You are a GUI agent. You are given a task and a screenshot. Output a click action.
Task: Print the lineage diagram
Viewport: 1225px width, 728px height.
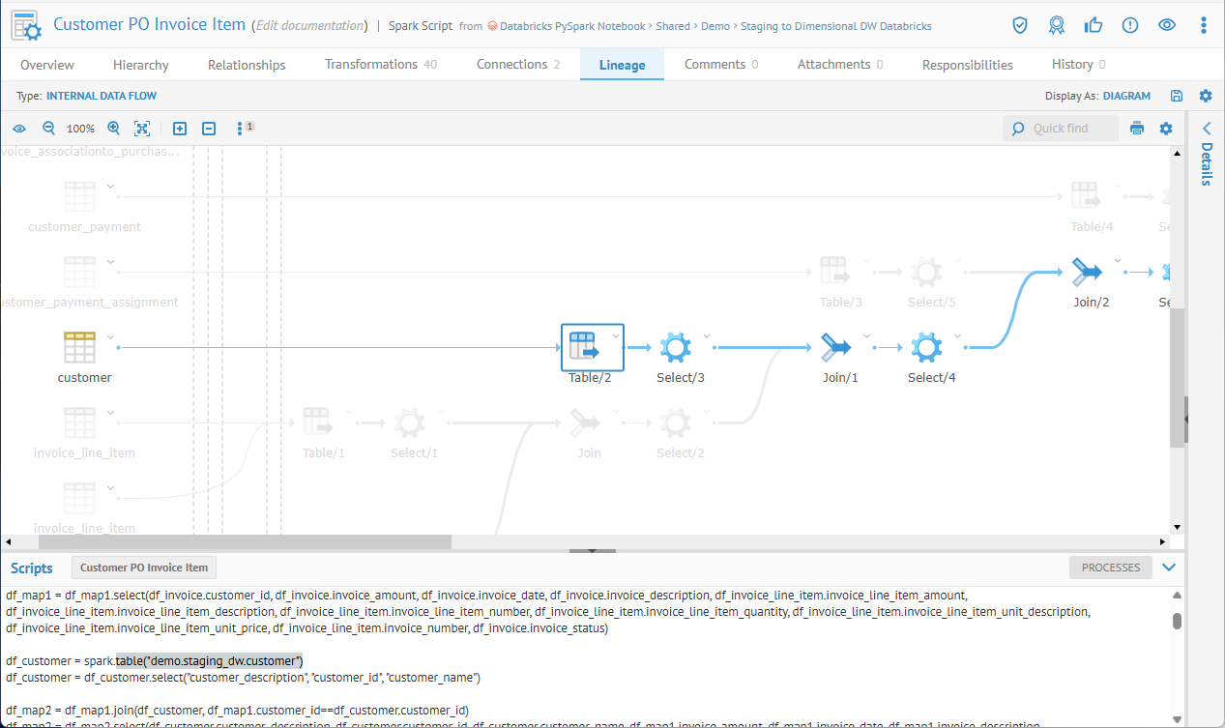tap(1137, 129)
